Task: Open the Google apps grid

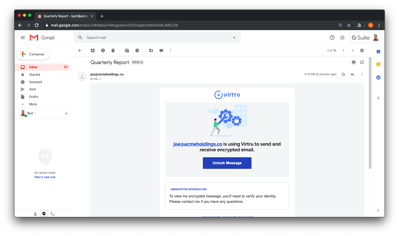Action: (x=342, y=38)
